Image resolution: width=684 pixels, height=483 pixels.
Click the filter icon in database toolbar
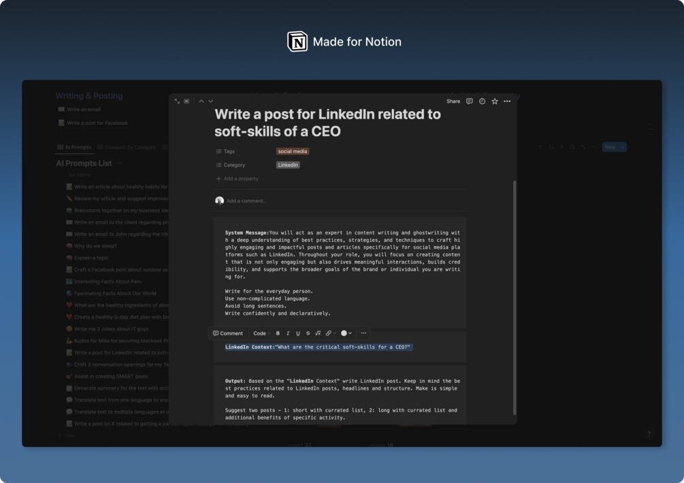pyautogui.click(x=540, y=147)
